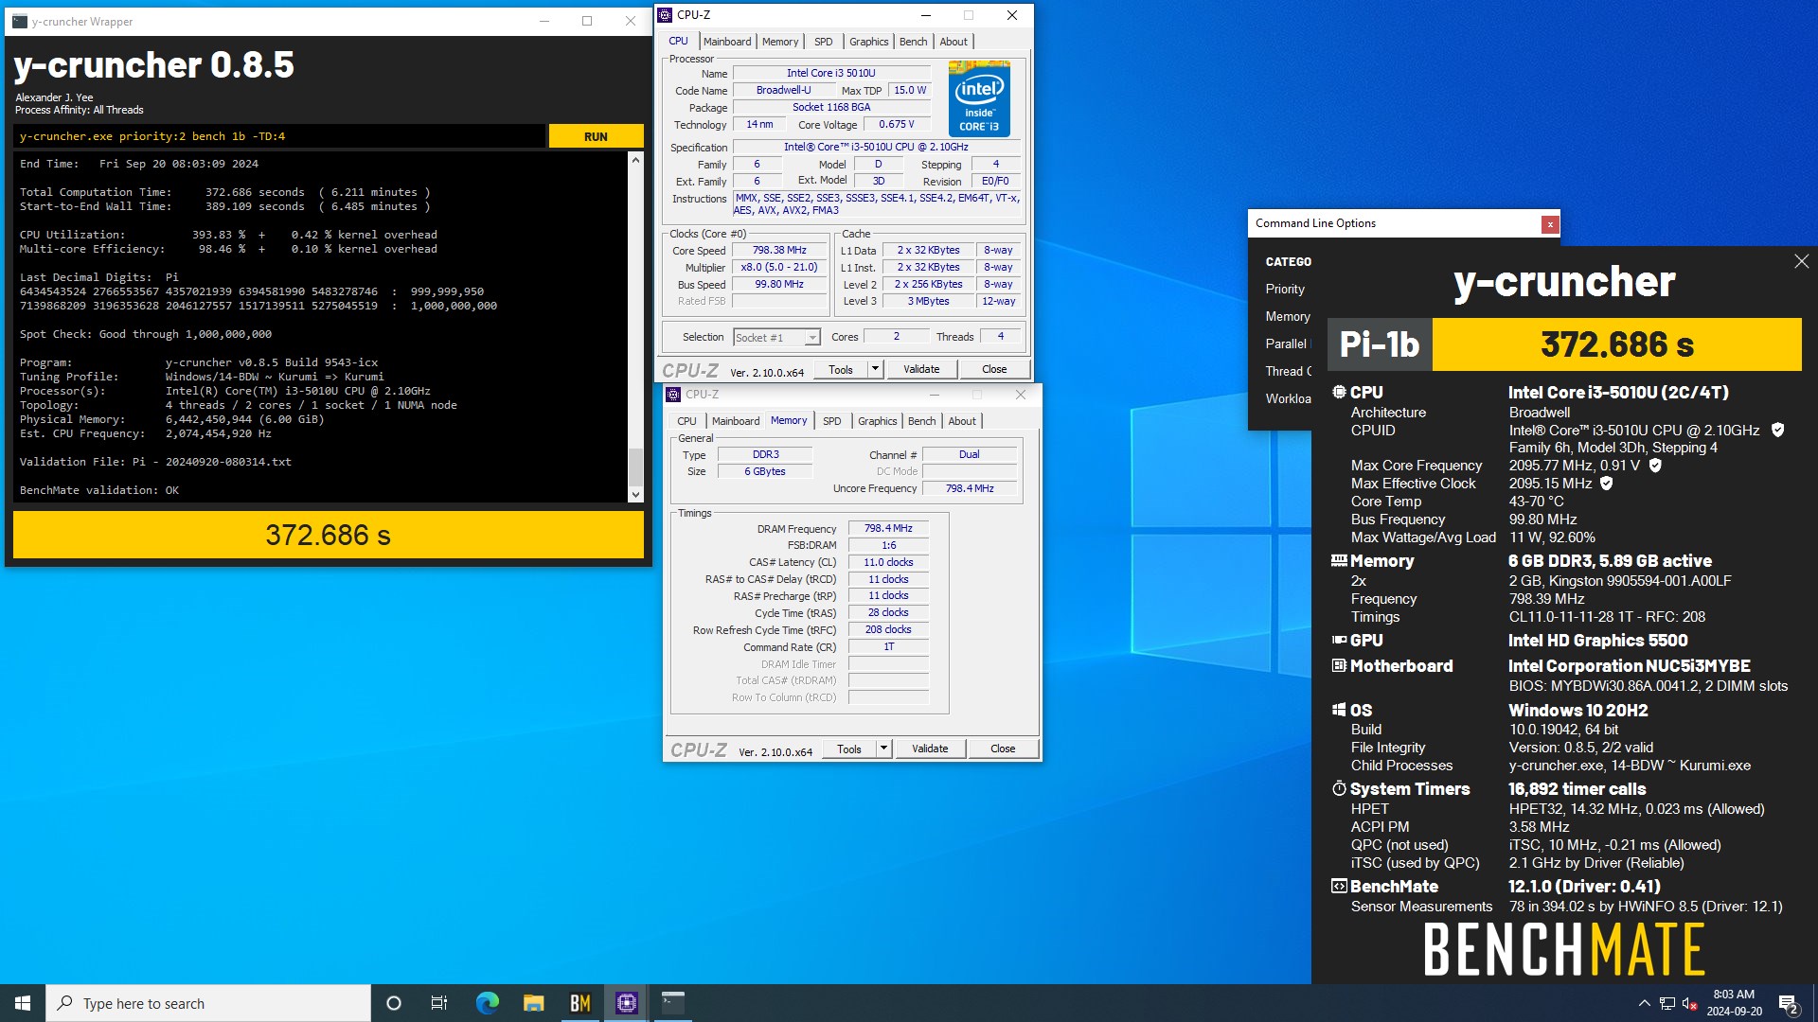The image size is (1818, 1022).
Task: Click Tools button in top CPU-Z window
Action: [841, 370]
